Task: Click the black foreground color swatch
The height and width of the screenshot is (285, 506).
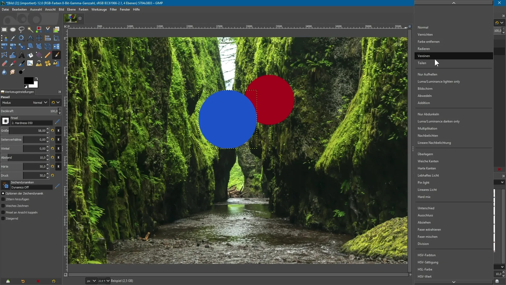Action: 28,80
